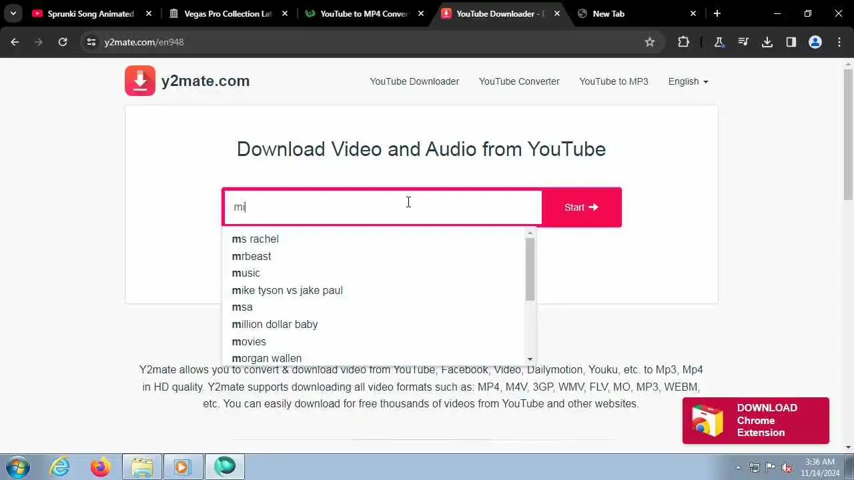Close the New Tab tab
The height and width of the screenshot is (480, 854).
tap(693, 13)
